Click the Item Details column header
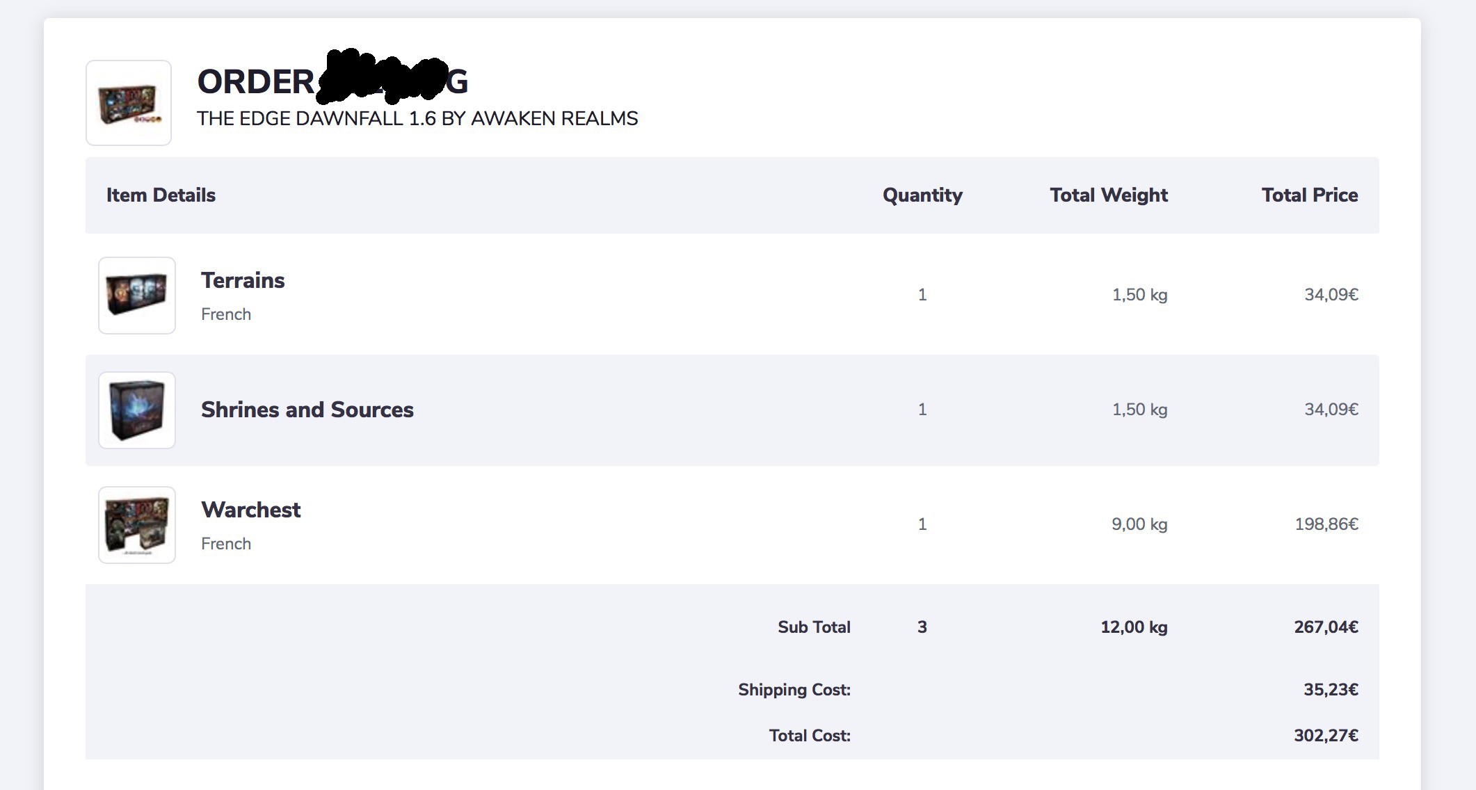Viewport: 1476px width, 790px height. coord(161,195)
